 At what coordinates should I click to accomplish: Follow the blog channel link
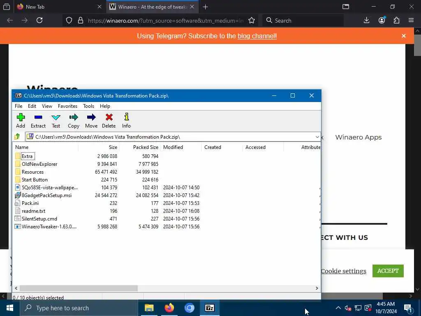pos(257,36)
